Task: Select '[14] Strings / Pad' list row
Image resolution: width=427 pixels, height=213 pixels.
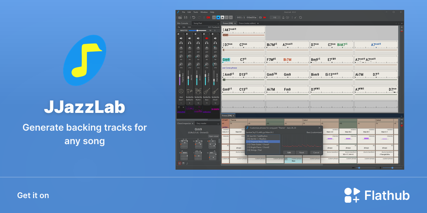Action: [x=263, y=150]
